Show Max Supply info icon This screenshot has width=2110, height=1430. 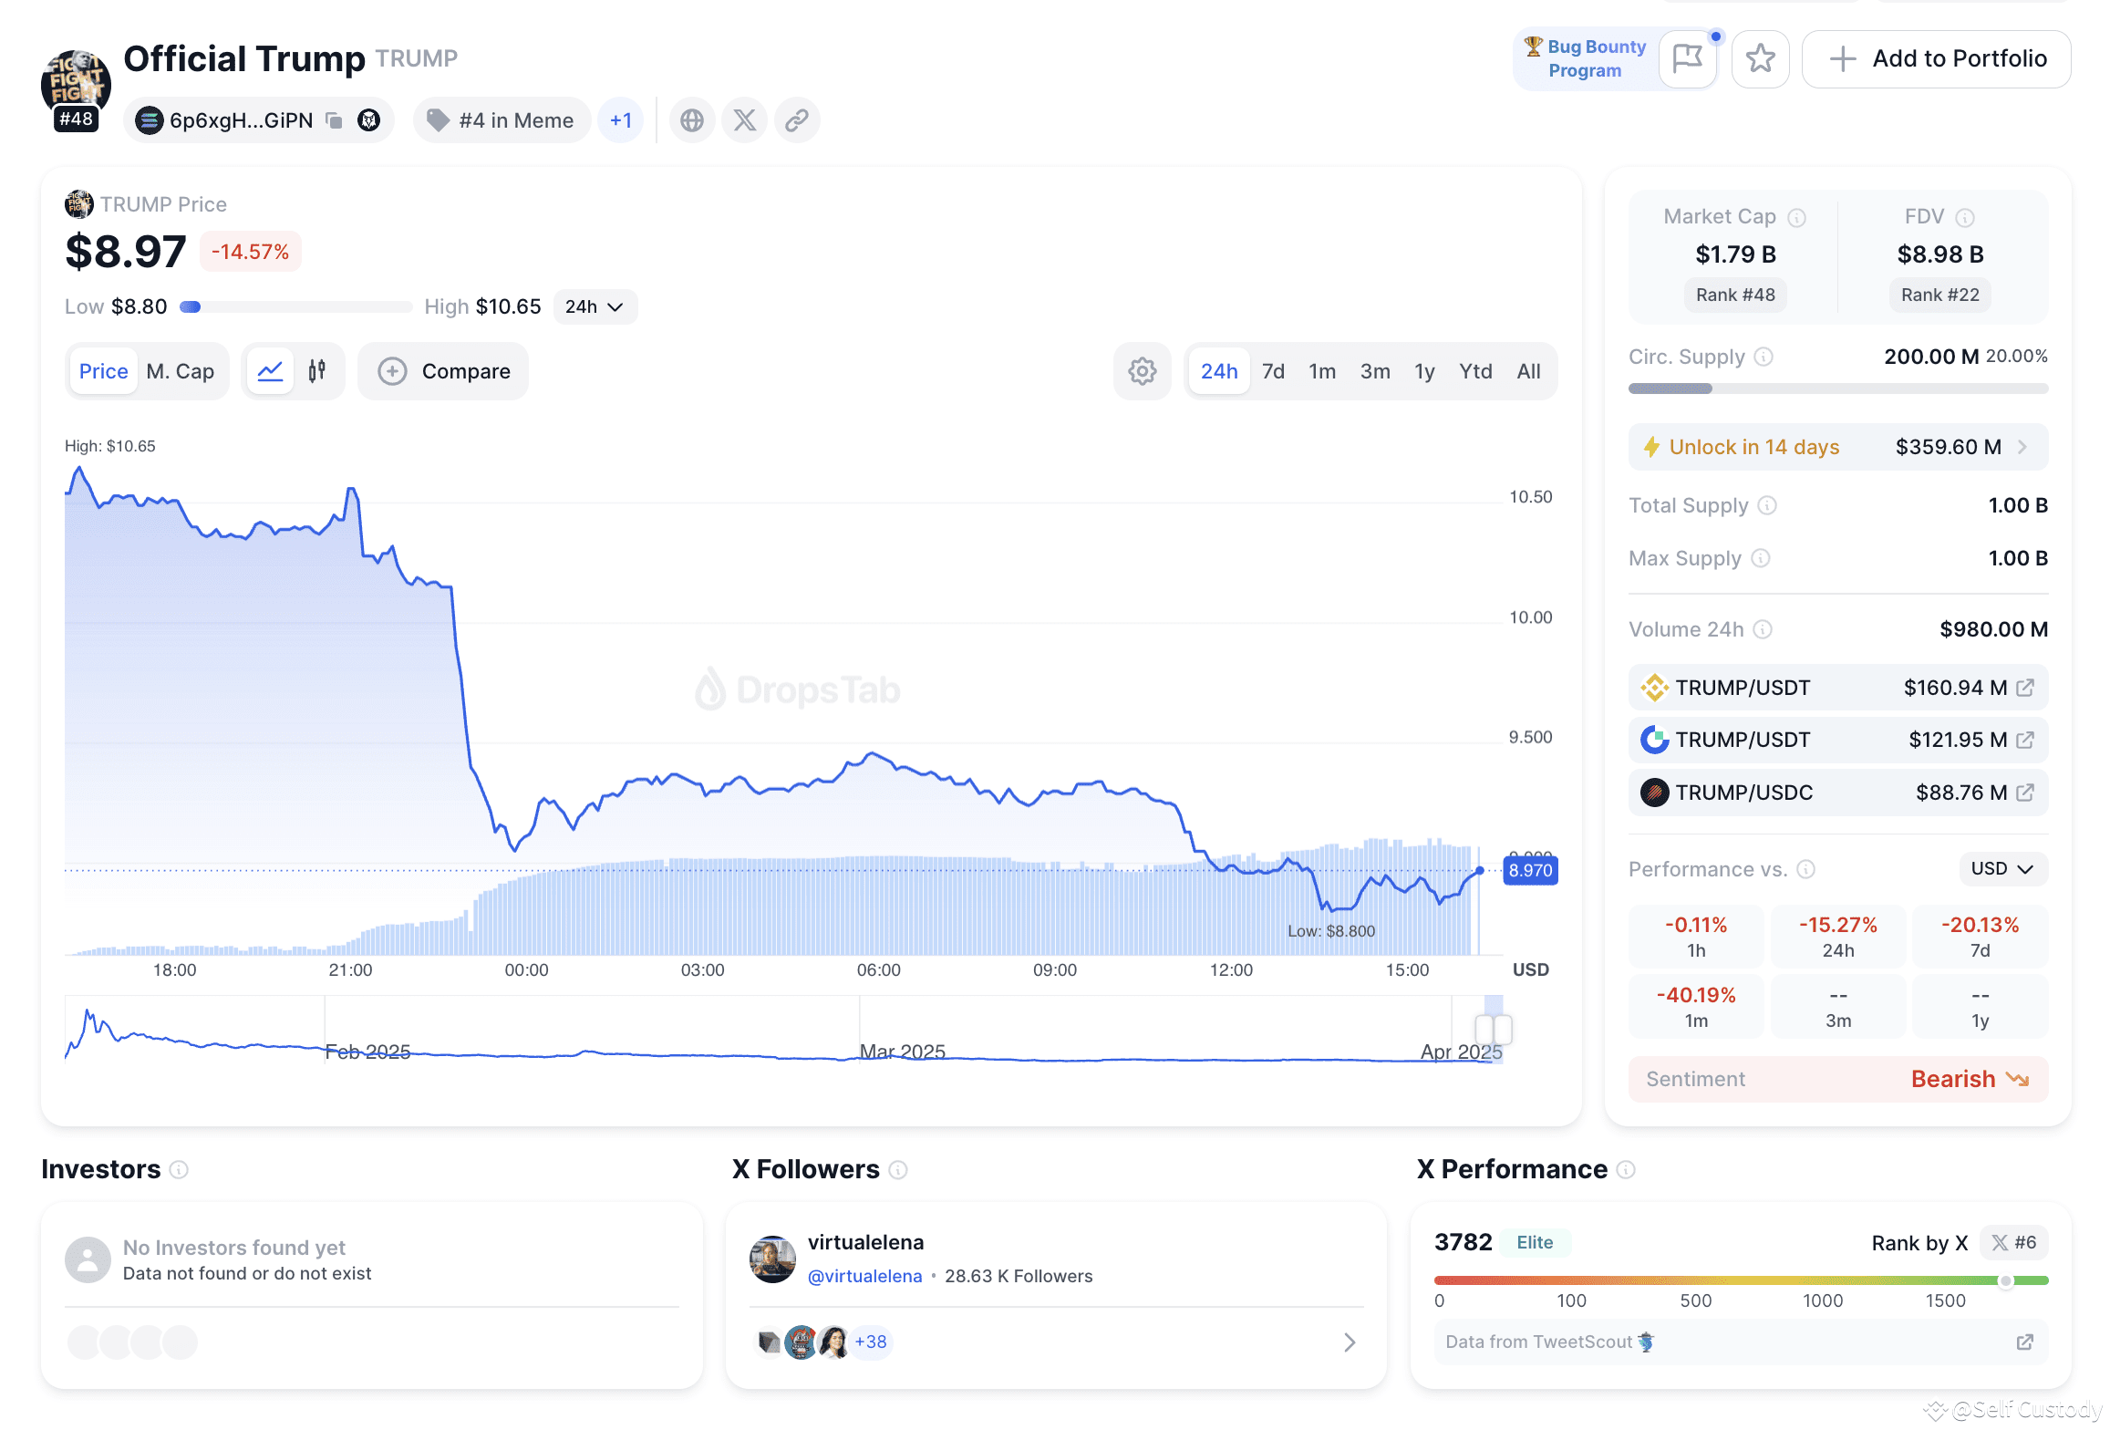click(x=1761, y=558)
